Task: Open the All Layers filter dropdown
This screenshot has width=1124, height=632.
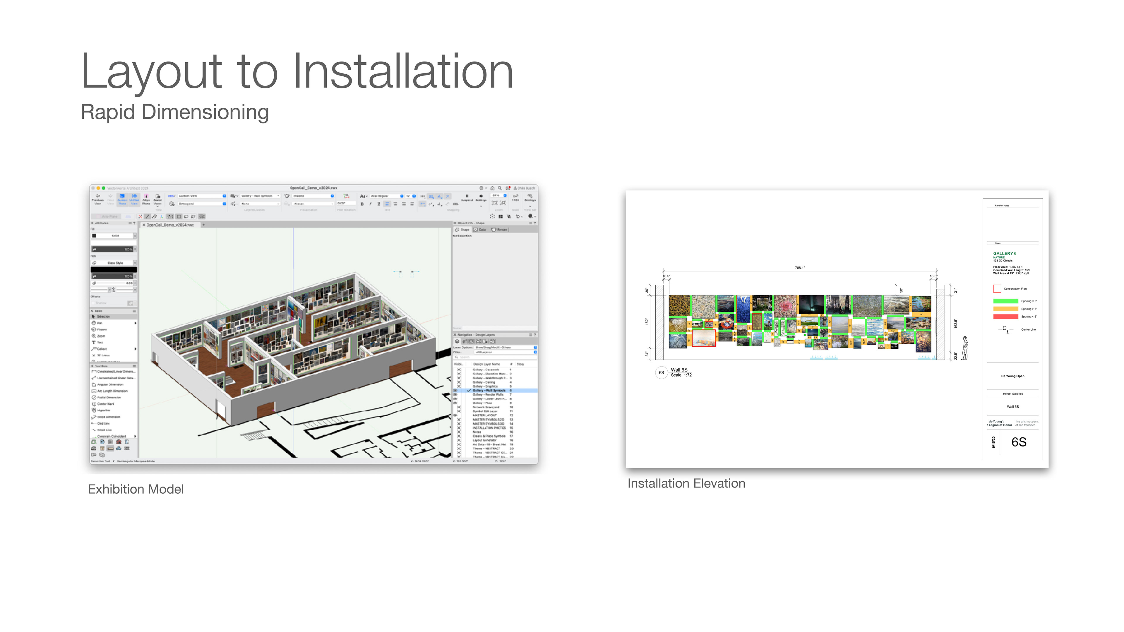Action: (x=505, y=352)
